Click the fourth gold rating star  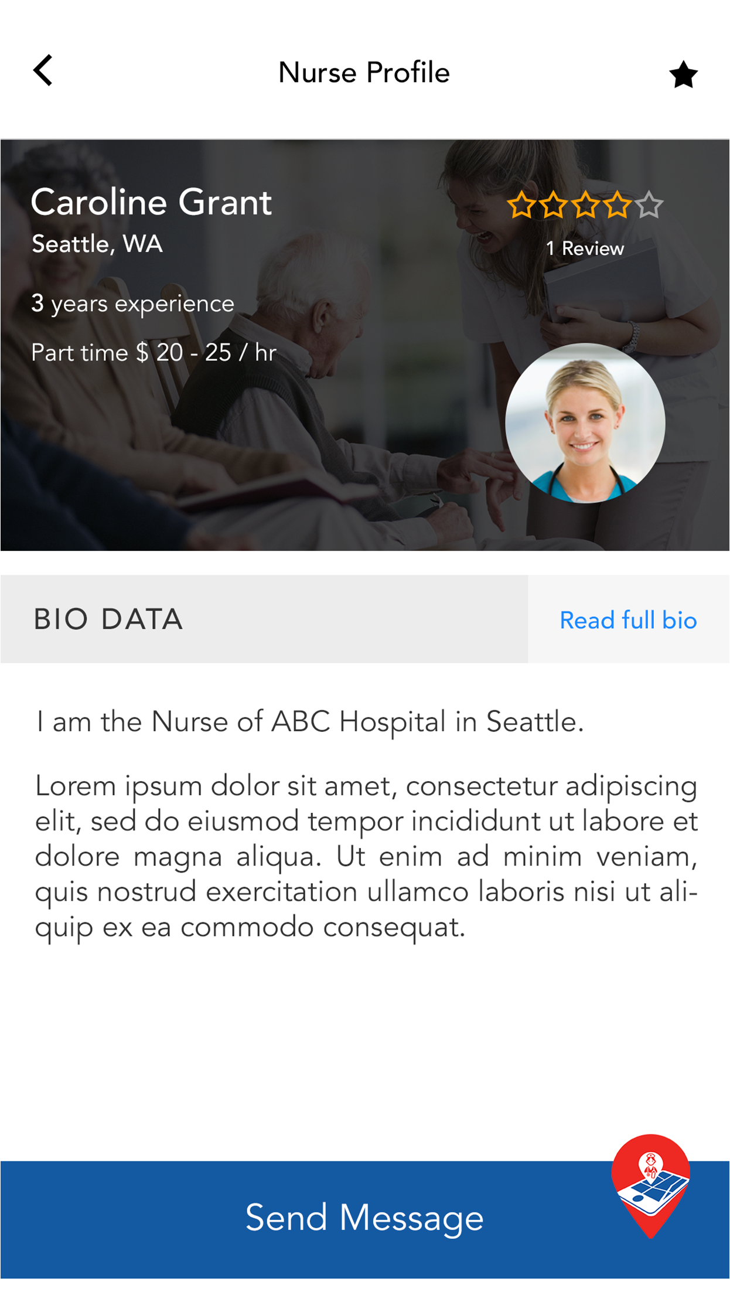tap(617, 206)
